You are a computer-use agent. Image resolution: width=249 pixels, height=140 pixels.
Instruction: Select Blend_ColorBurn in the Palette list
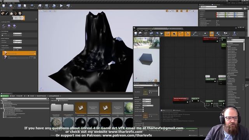point(232,48)
